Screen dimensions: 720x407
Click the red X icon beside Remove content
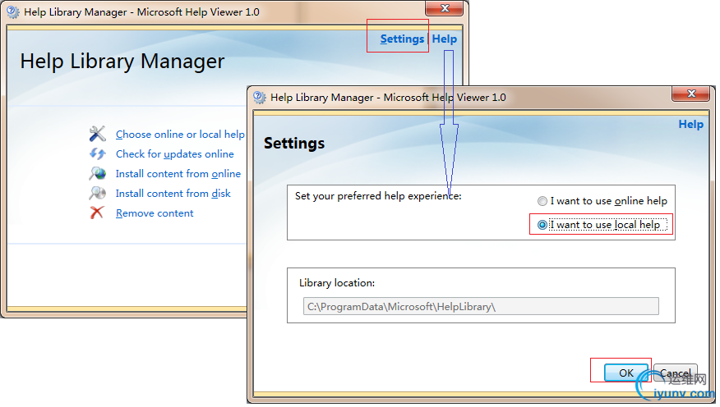tap(97, 213)
